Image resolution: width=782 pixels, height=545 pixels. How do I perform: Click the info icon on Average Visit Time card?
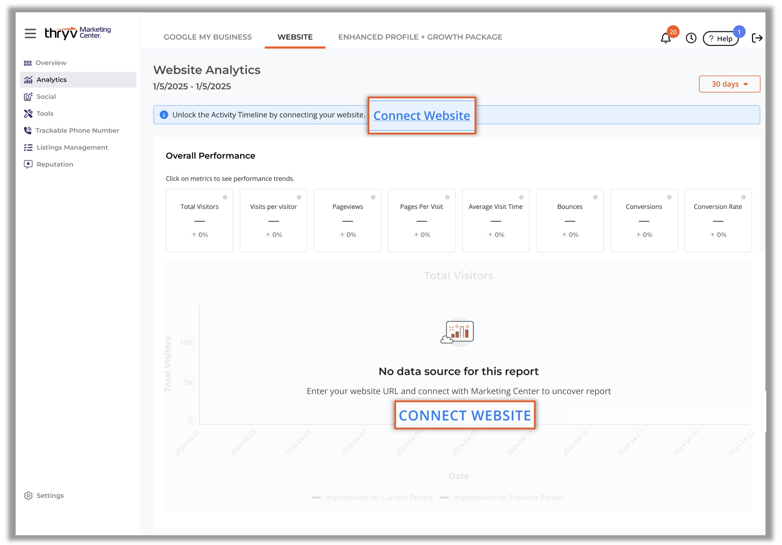521,197
